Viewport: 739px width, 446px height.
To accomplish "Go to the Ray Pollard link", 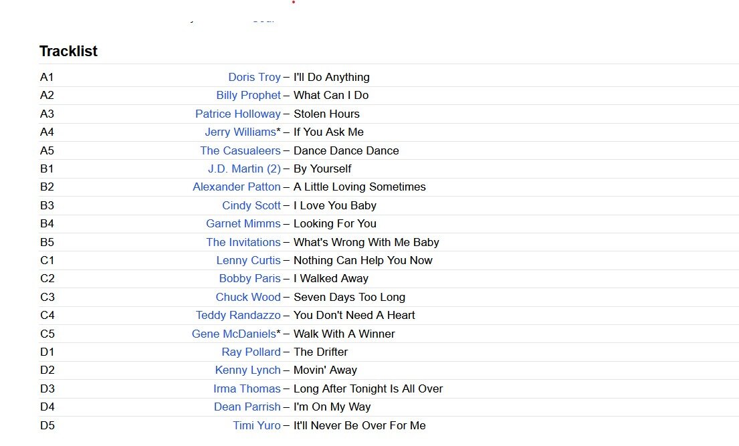I will [x=251, y=352].
